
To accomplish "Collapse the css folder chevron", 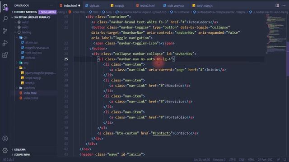I will tap(17, 37).
